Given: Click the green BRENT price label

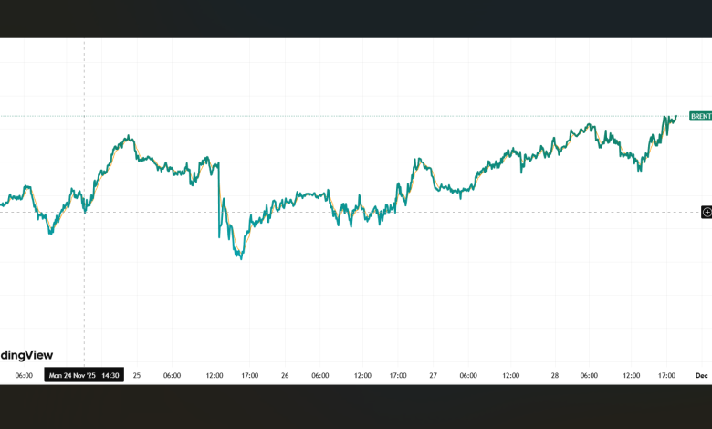Looking at the screenshot, I should 700,116.
